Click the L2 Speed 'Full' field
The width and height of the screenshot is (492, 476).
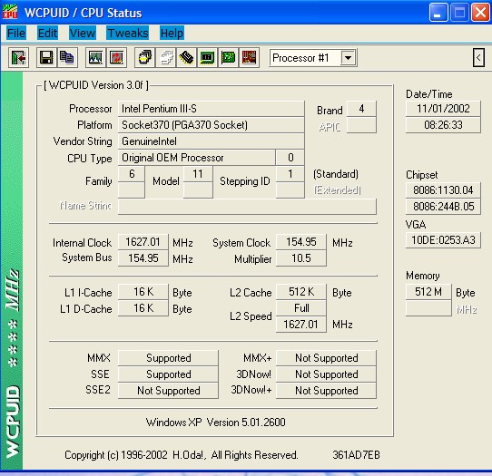coord(301,308)
